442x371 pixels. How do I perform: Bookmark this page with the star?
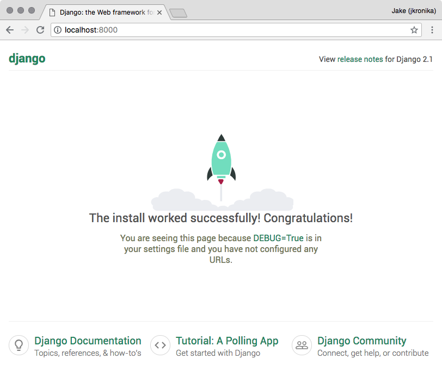[414, 30]
